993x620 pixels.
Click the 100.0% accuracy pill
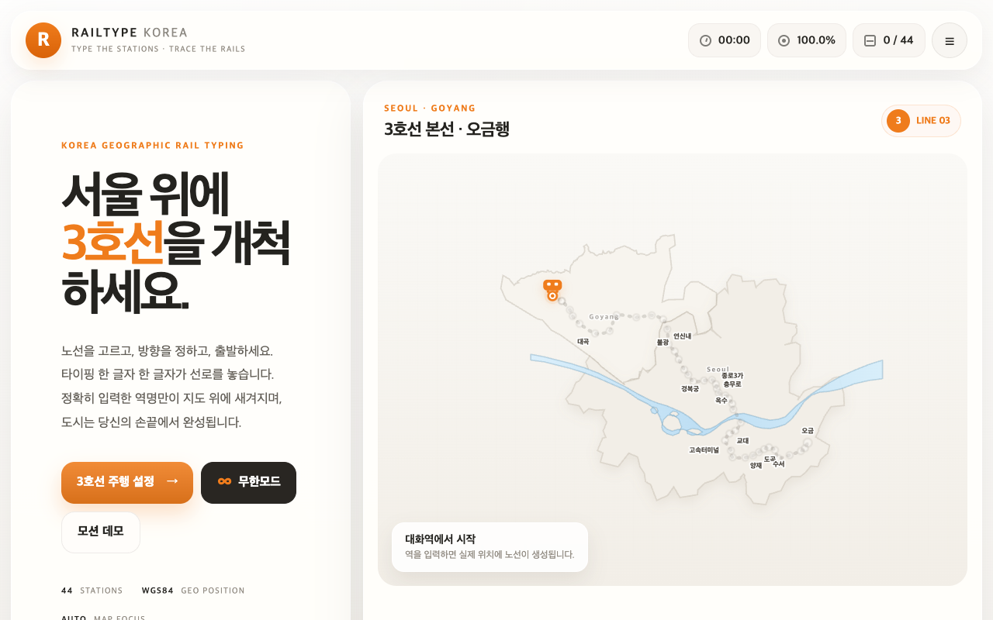point(807,40)
